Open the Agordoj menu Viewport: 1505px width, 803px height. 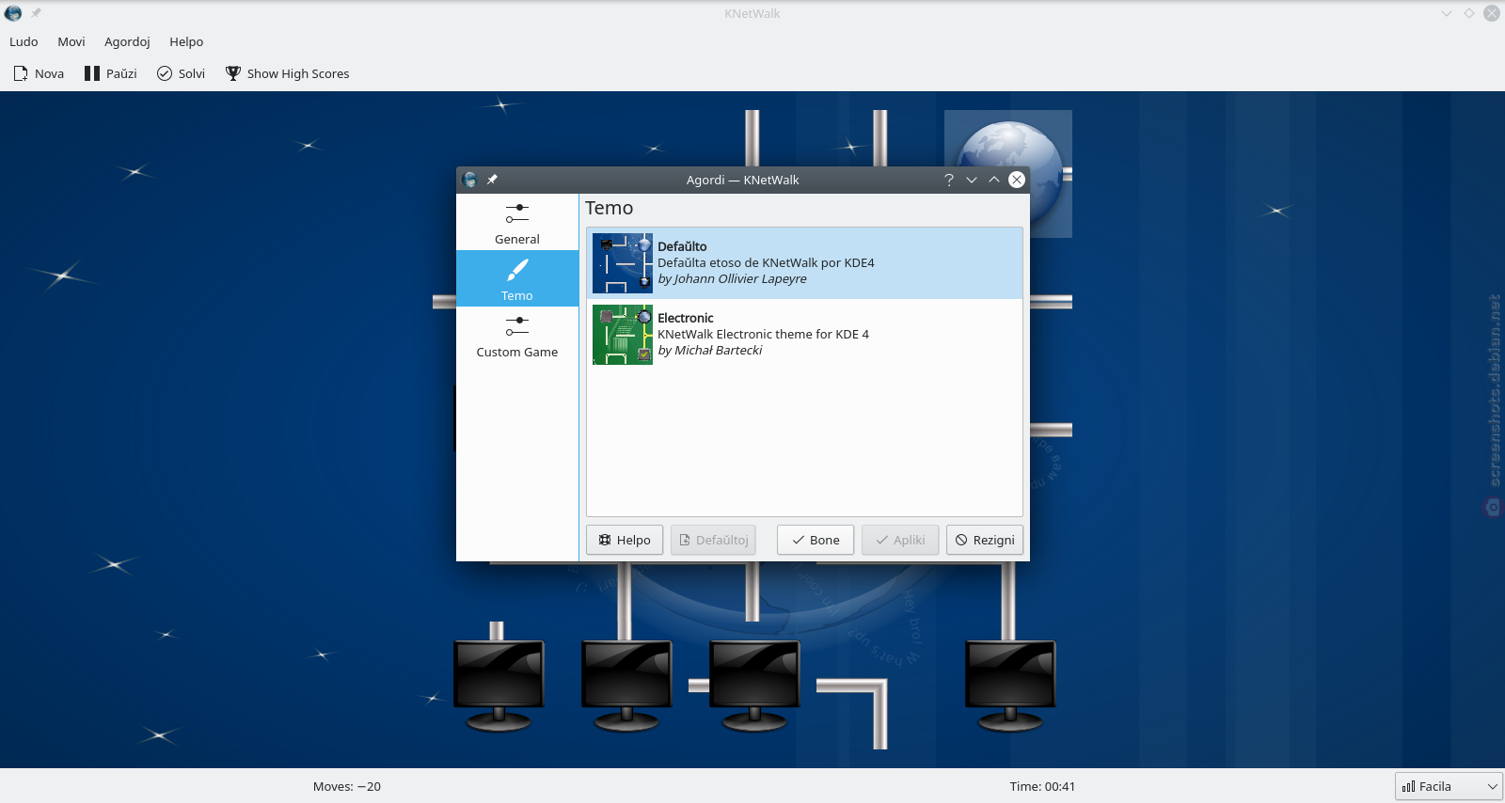point(127,41)
